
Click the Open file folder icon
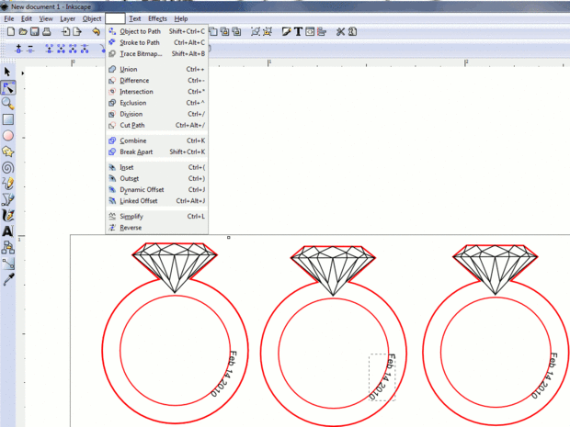(x=23, y=31)
